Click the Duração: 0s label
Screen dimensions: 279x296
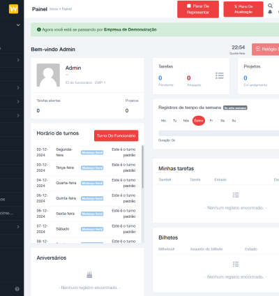[x=167, y=140]
